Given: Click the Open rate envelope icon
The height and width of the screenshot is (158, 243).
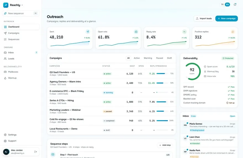Looking at the screenshot, I should pos(136,32).
